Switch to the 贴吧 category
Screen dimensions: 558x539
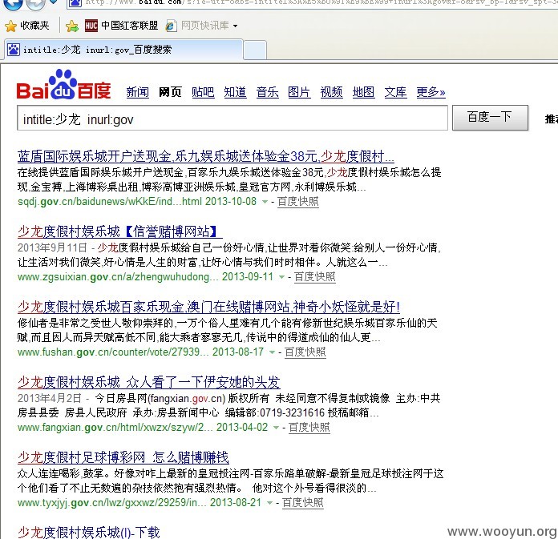coord(203,92)
